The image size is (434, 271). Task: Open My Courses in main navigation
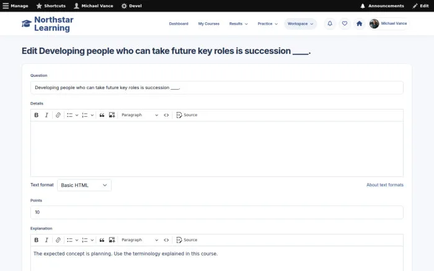(x=209, y=24)
